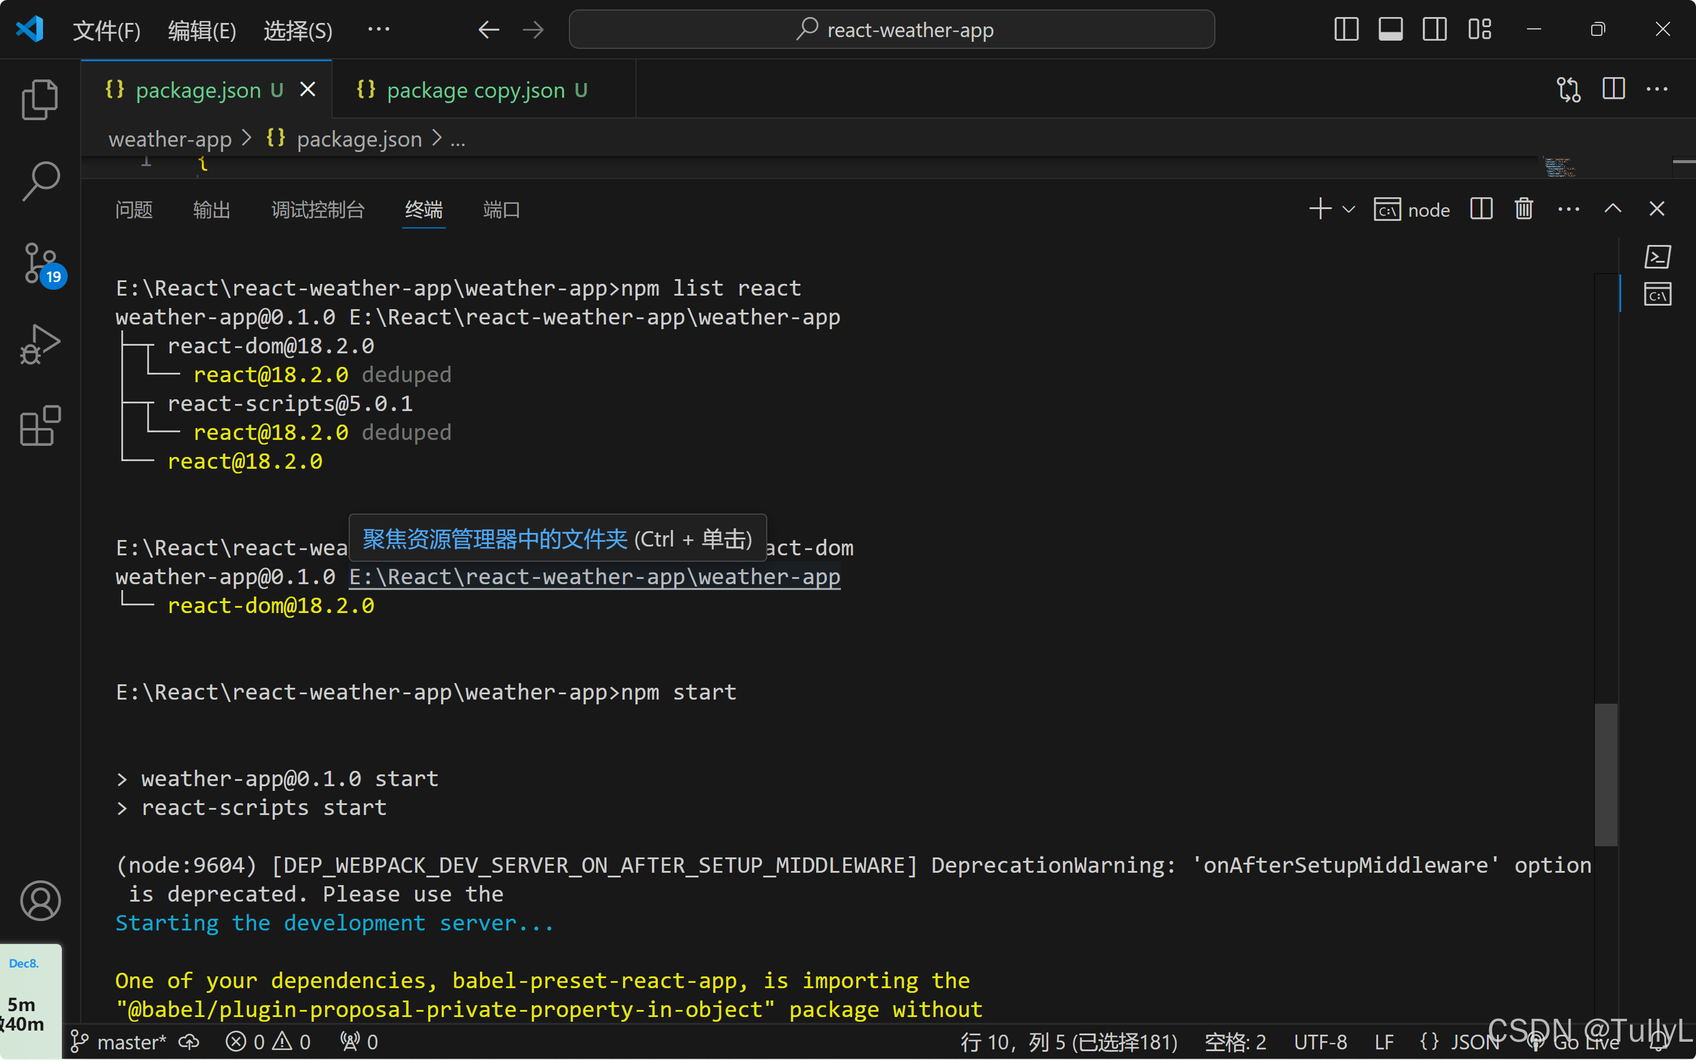Open the Search view in activity bar
Viewport: 1696px width, 1060px height.
click(40, 181)
